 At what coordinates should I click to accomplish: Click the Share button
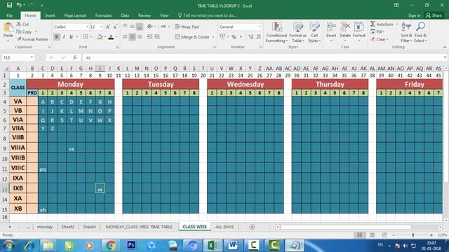click(x=434, y=15)
